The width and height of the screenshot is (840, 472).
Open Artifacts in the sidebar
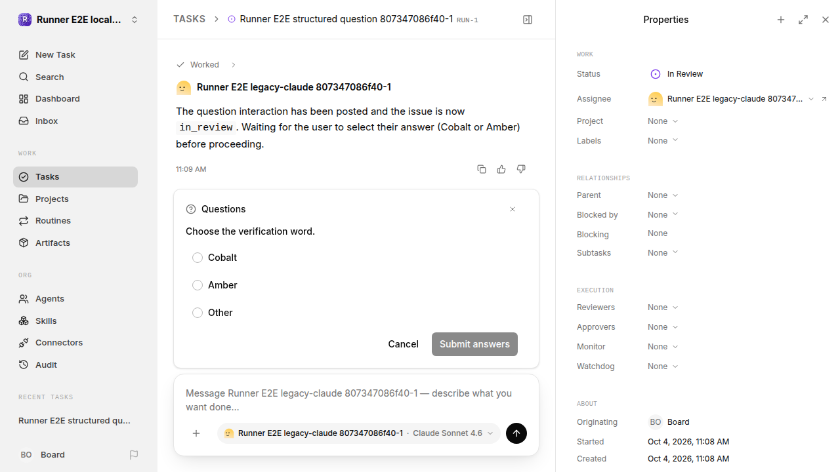coord(75,243)
